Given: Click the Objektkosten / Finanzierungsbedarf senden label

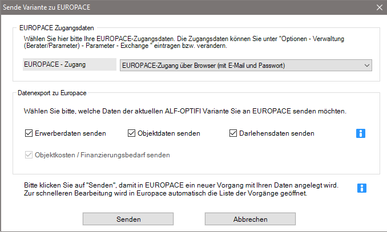Looking at the screenshot, I should click(x=102, y=155).
